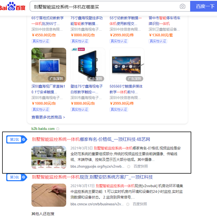Viewport: 217px width, 217px height.
Task: Open the villa house thumbnail image
Action: [x=49, y=157]
